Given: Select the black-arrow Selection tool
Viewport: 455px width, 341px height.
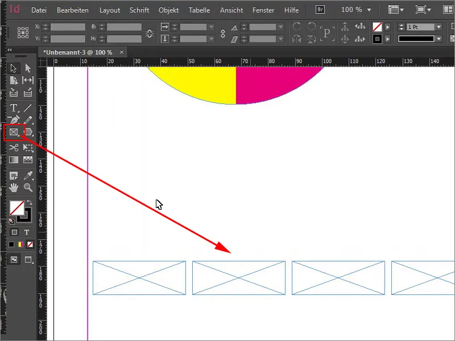Looking at the screenshot, I should 13,68.
